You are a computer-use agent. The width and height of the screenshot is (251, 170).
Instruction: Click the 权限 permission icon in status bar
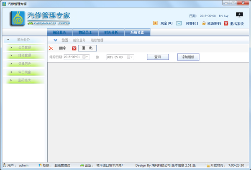click(40, 165)
